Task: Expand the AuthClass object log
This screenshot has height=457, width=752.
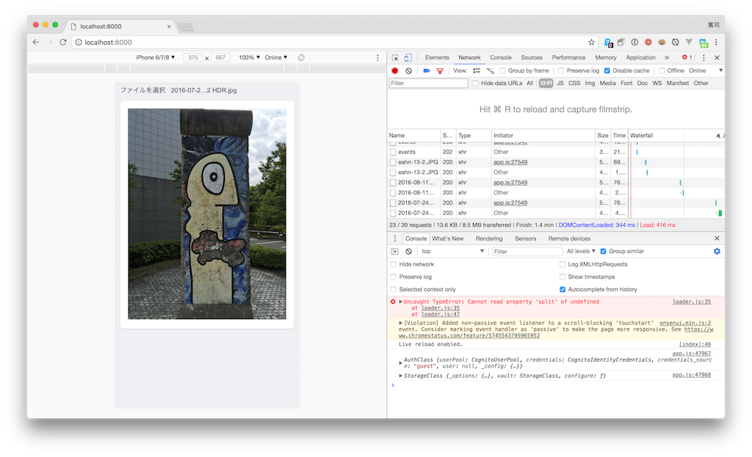Action: 400,363
